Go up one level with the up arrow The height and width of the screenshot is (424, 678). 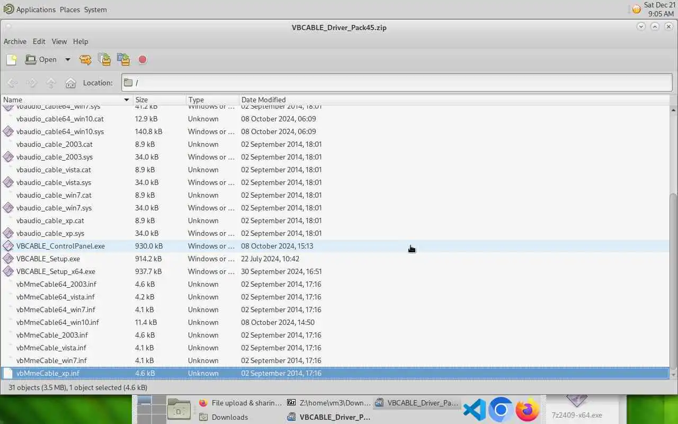pyautogui.click(x=51, y=83)
